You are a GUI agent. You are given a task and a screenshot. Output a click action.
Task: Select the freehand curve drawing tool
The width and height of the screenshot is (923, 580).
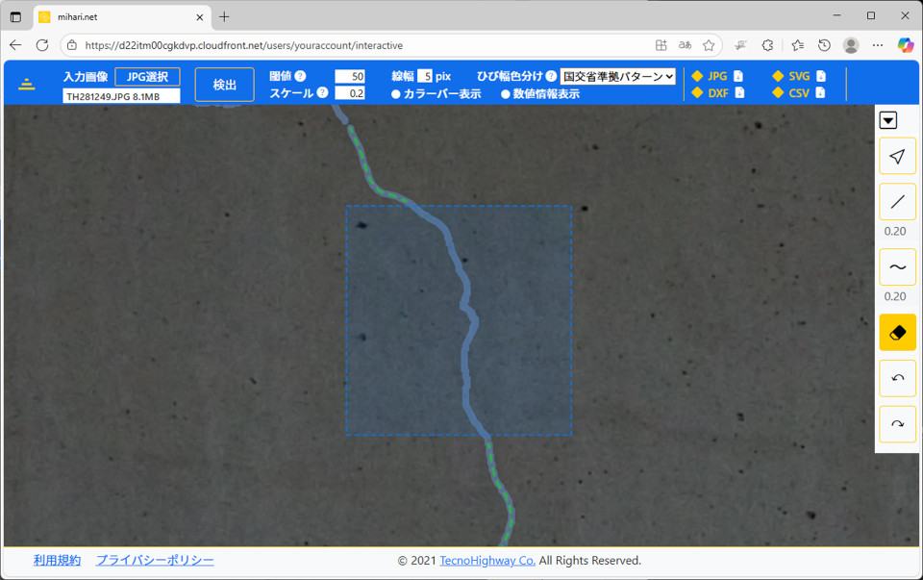click(897, 267)
